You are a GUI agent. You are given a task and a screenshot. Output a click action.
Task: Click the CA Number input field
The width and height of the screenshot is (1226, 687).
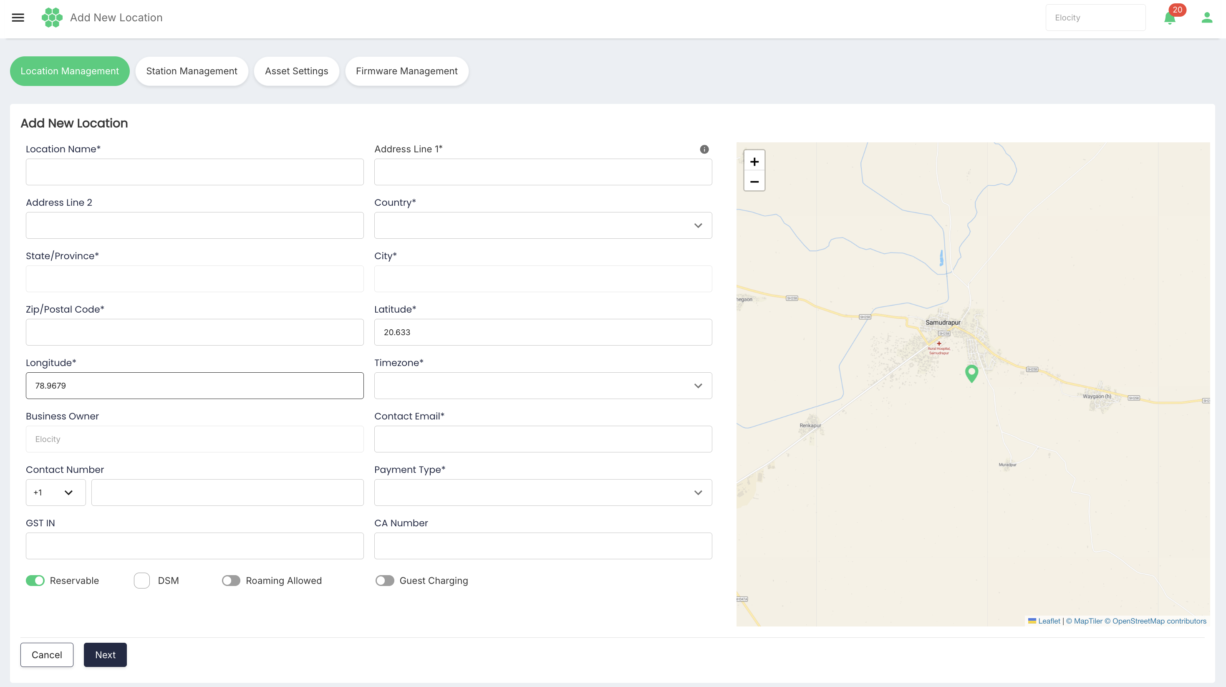(543, 546)
